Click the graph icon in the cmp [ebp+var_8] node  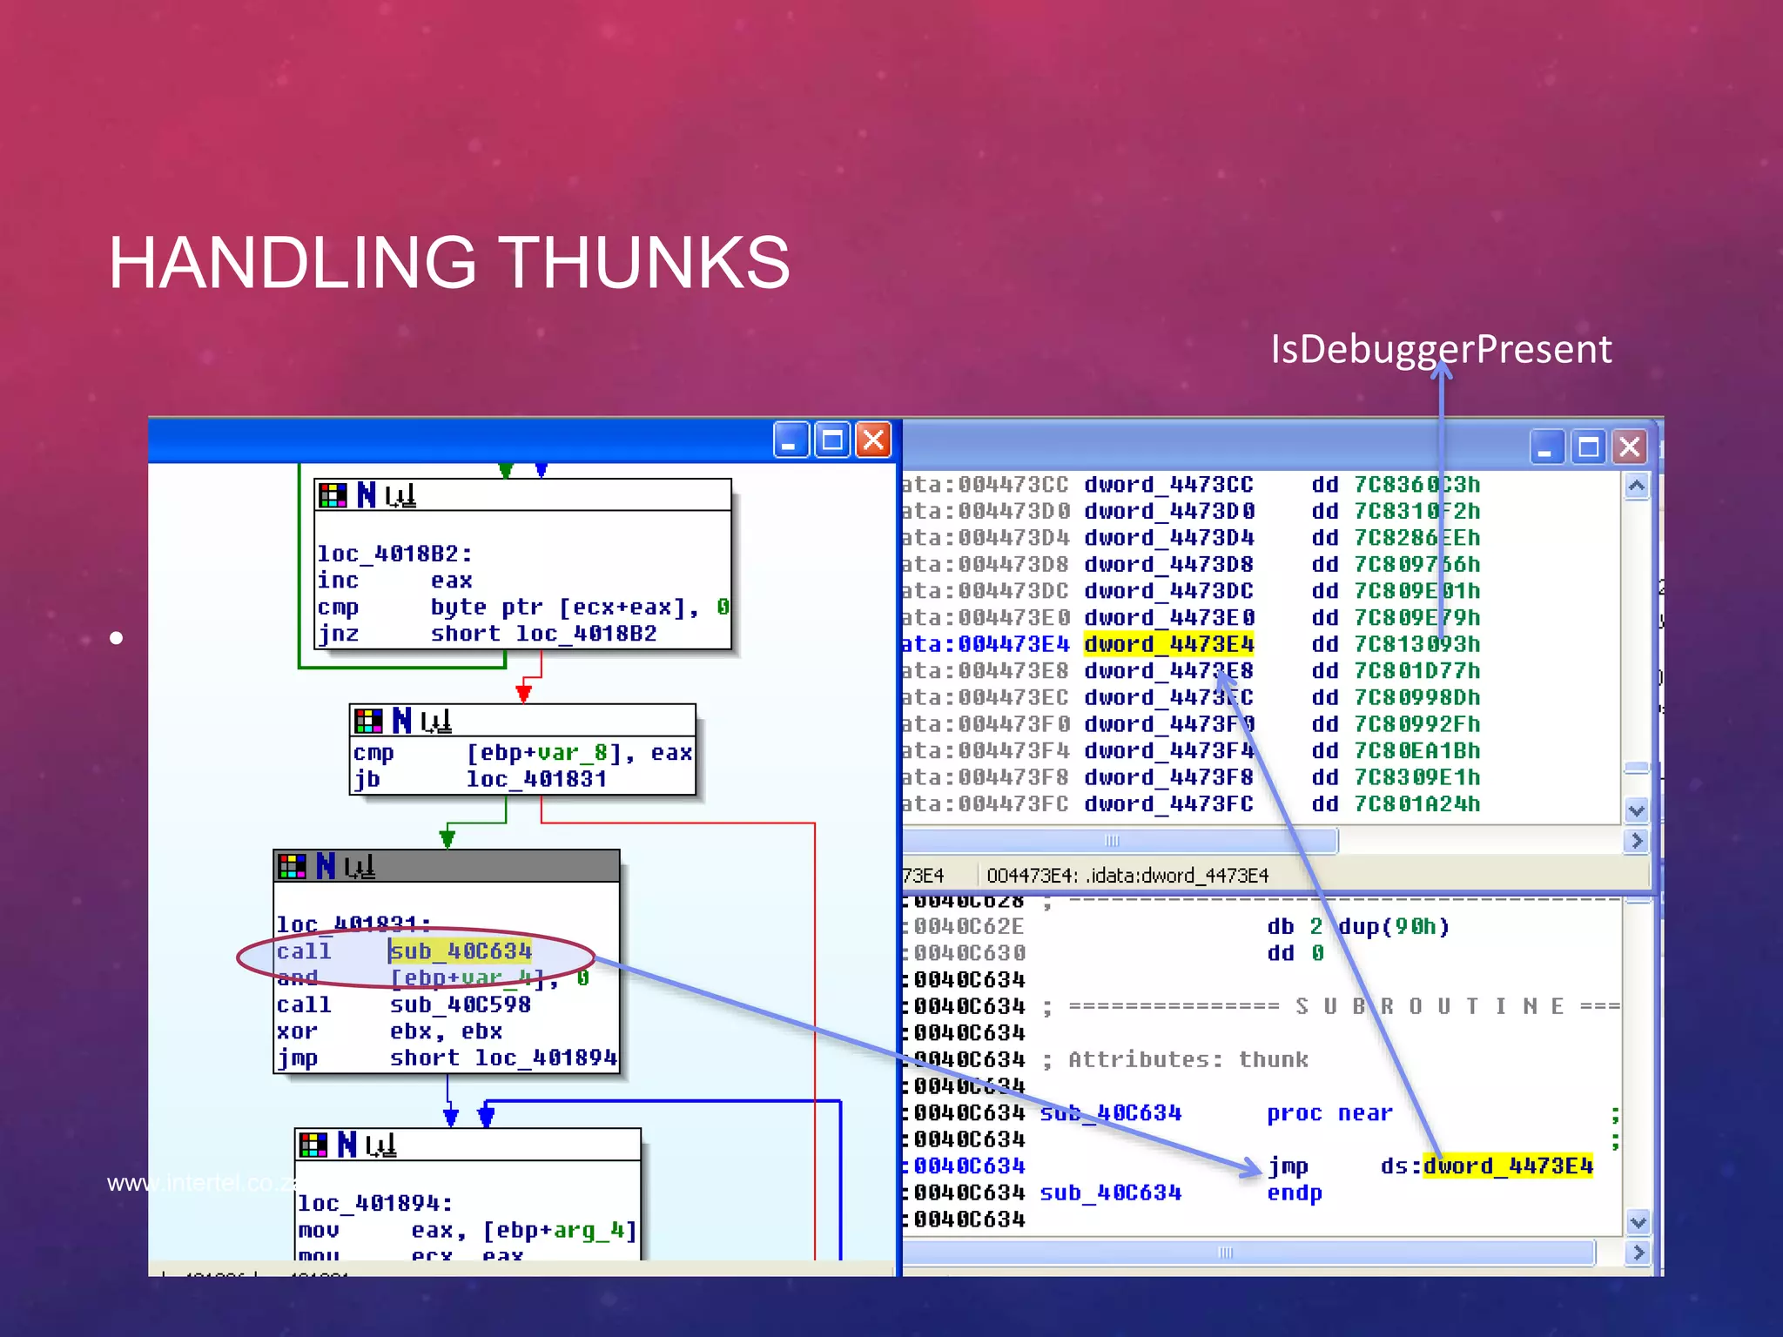click(x=436, y=721)
